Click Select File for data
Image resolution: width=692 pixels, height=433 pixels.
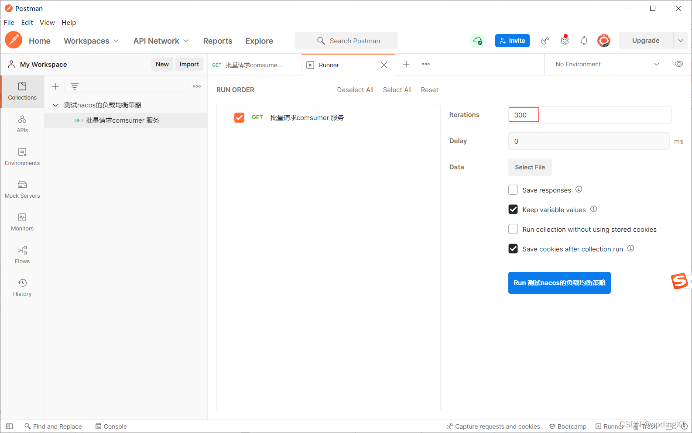pyautogui.click(x=530, y=167)
